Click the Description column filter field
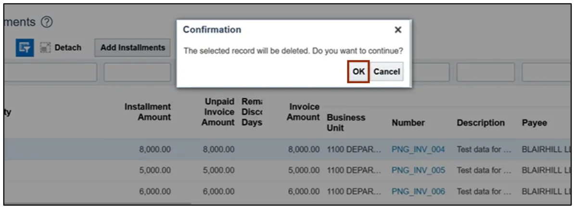The image size is (575, 207). (486, 72)
